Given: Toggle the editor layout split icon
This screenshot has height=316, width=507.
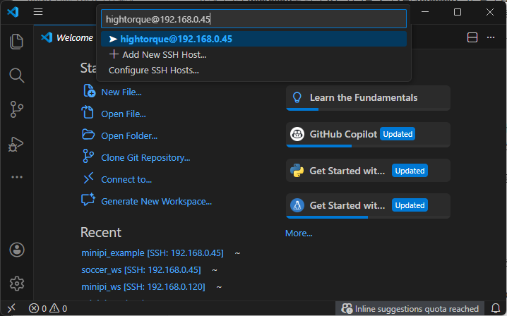Looking at the screenshot, I should pos(472,37).
